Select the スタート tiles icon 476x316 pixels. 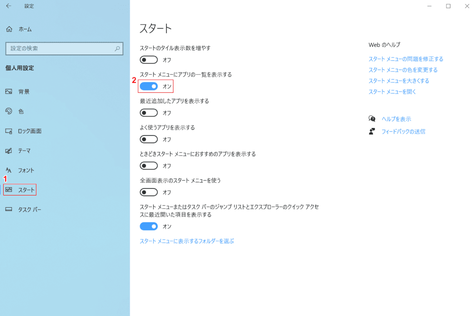(x=9, y=190)
